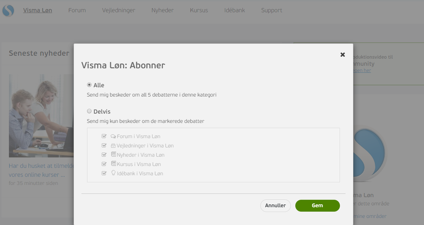This screenshot has width=424, height=225.
Task: Click the newspaper icon beside Kursus
Action: 114,164
